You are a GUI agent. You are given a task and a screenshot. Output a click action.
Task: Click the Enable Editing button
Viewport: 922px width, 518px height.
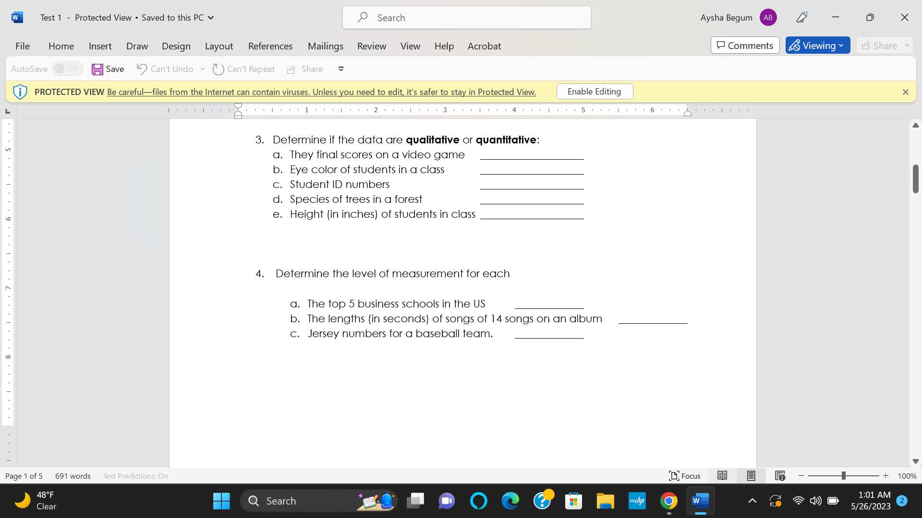tap(594, 91)
